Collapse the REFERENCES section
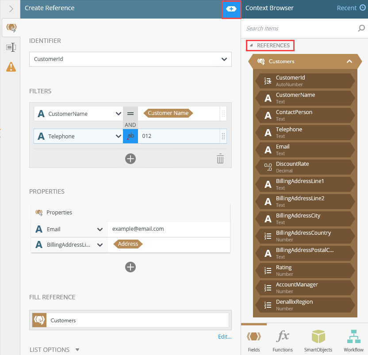This screenshot has height=355, width=368. [x=251, y=45]
